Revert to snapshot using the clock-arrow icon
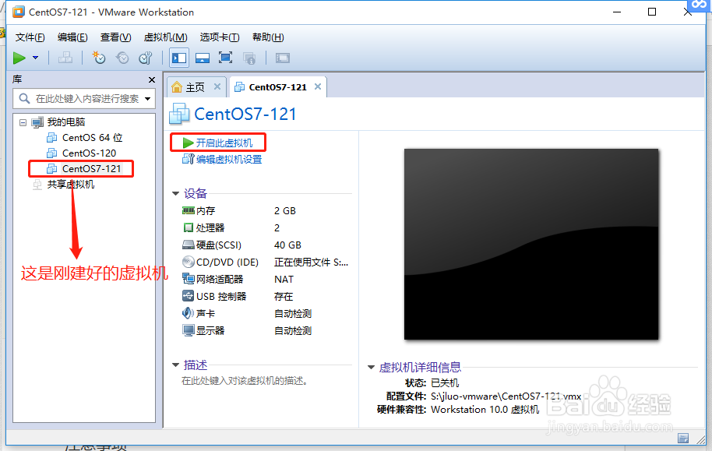This screenshot has width=712, height=451. [x=122, y=58]
